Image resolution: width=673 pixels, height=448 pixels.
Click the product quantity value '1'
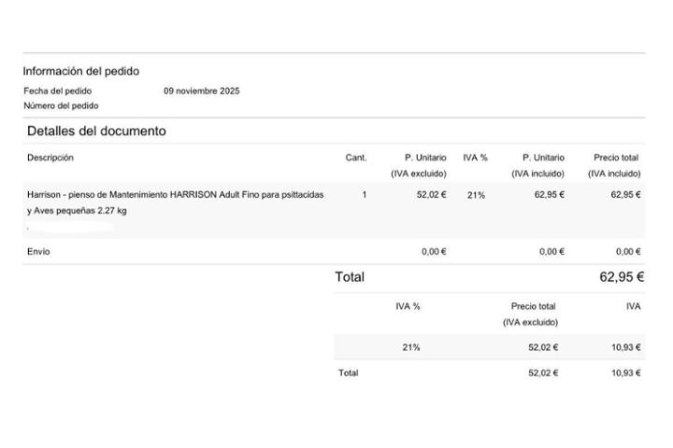[x=364, y=195]
